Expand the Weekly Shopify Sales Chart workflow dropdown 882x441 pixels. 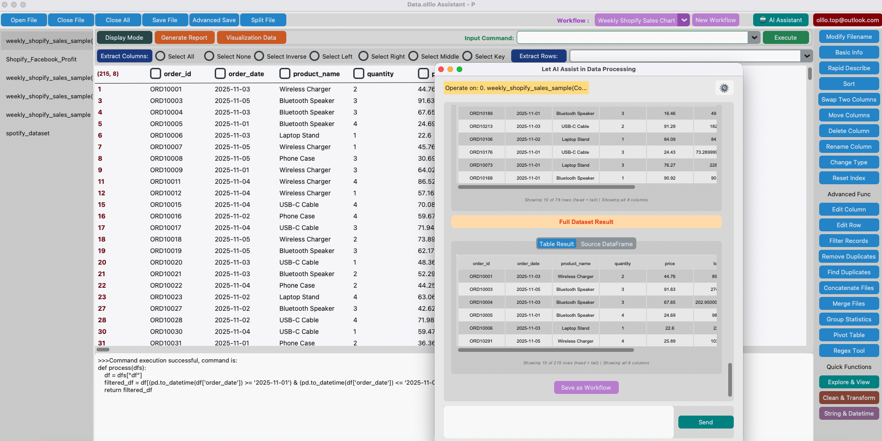684,20
